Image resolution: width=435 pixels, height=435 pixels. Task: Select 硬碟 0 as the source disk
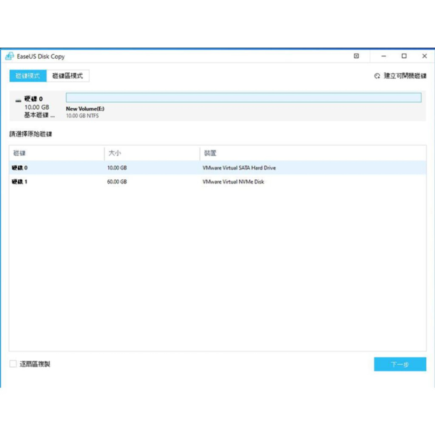(130, 167)
